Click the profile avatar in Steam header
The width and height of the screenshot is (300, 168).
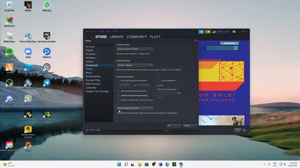tap(214, 32)
